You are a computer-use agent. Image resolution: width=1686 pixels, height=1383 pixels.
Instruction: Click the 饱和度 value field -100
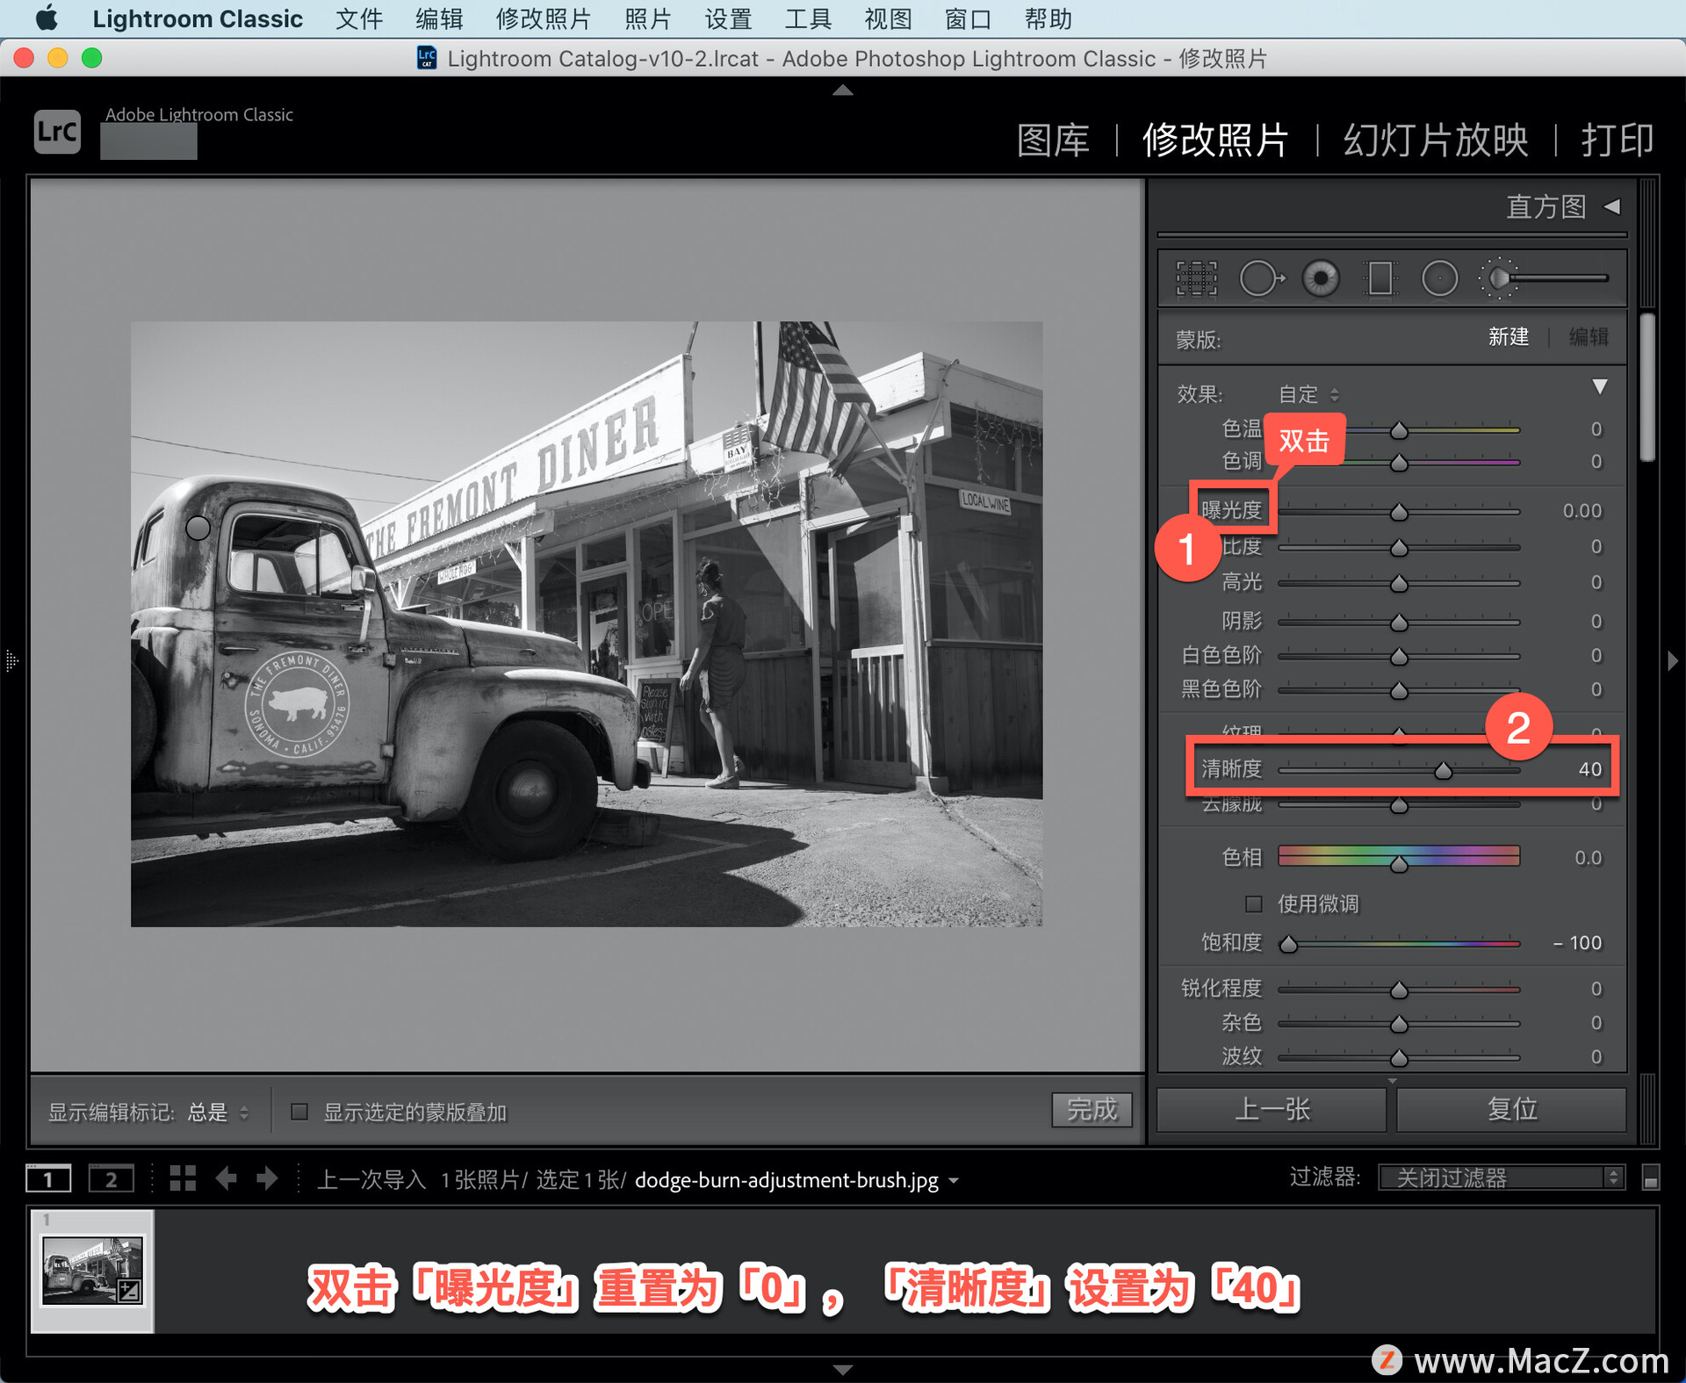1578,943
